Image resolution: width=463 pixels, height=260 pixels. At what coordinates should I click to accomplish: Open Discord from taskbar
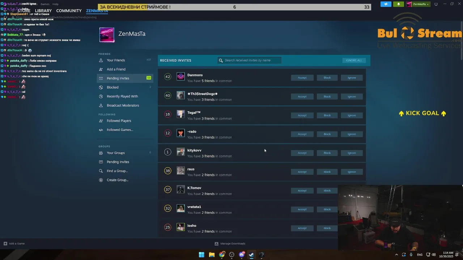(242, 255)
